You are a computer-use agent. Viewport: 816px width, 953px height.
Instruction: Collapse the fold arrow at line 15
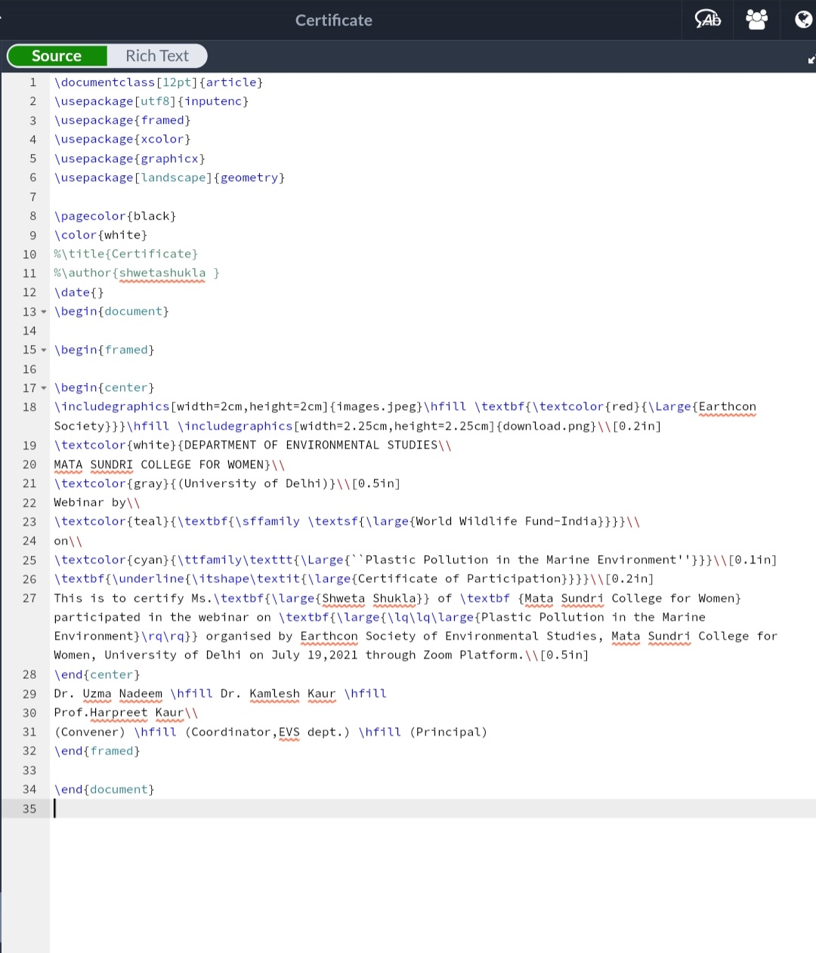coord(44,350)
